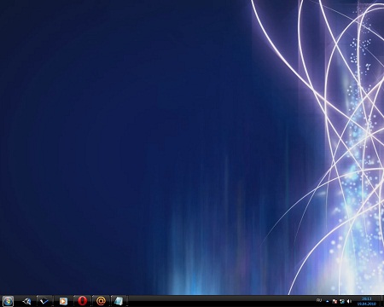The height and width of the screenshot is (307, 384).
Task: Click the Show Desktop strip
Action: coord(382,301)
